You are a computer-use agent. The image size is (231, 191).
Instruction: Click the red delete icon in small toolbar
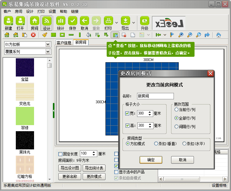[x=33, y=35]
